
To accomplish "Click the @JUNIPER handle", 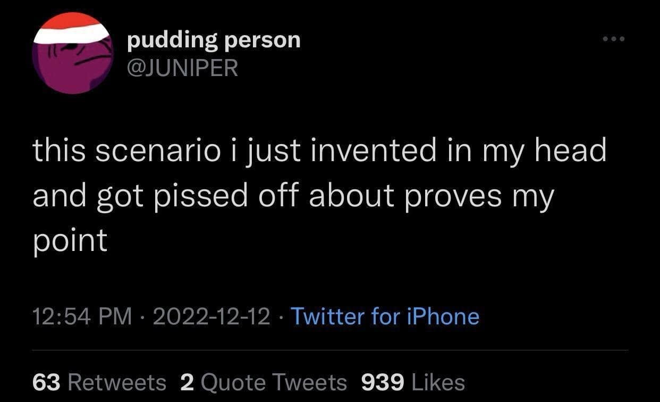I will (182, 68).
